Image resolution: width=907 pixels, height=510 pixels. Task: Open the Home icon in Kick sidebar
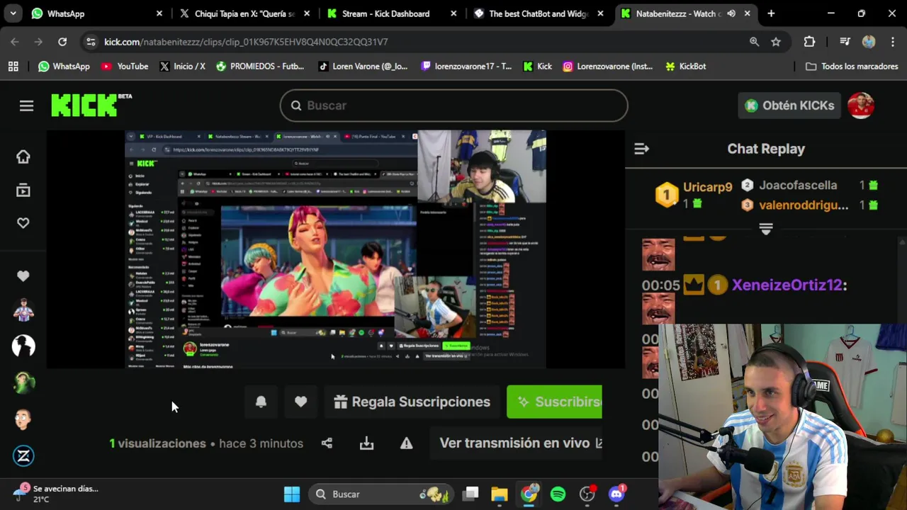pos(23,157)
